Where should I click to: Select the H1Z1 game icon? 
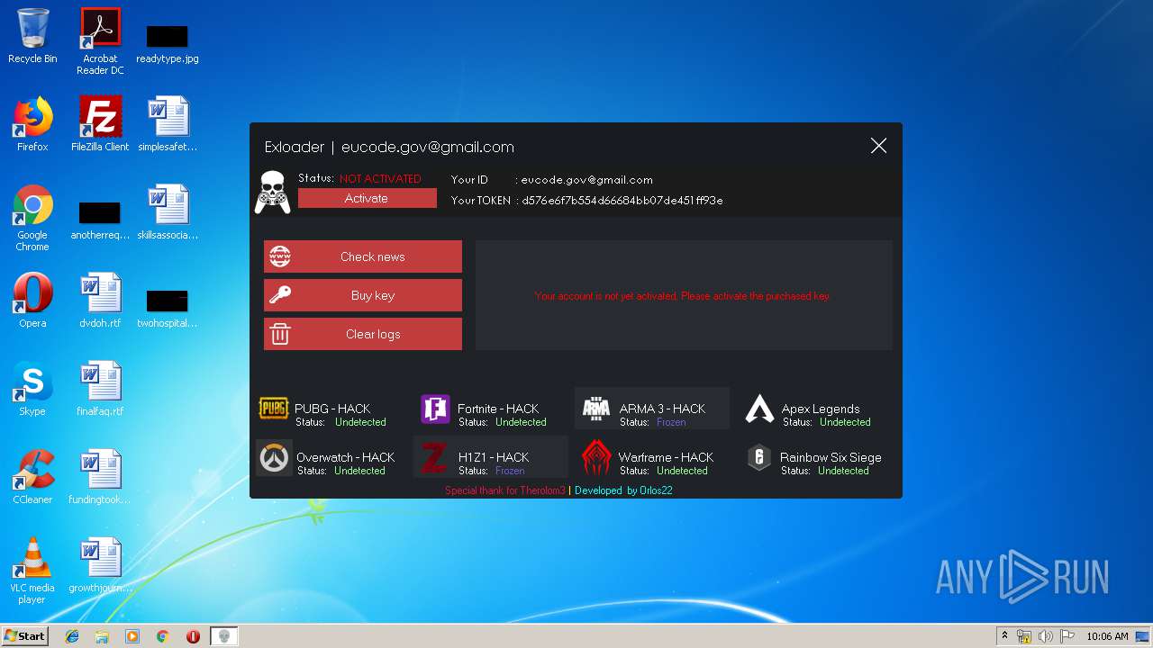click(434, 459)
